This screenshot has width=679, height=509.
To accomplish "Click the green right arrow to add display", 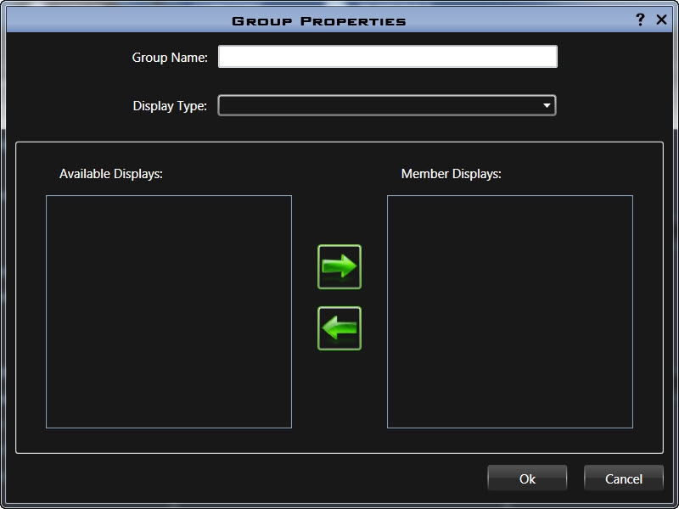I will point(339,267).
